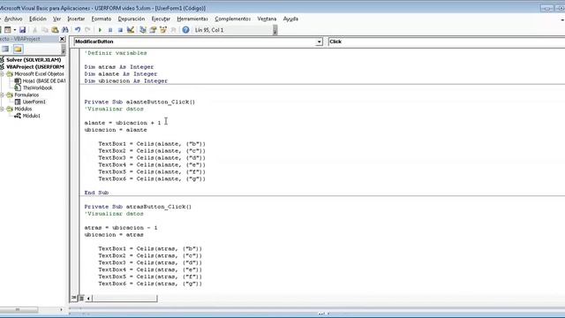Open the Ventana menu
This screenshot has height=318, width=565.
pyautogui.click(x=267, y=19)
